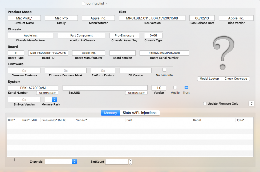This screenshot has height=172, width=260.
Task: Click the Vendor* column header
Action: [x=100, y=120]
